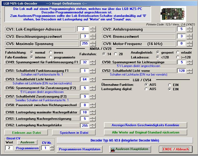The height and width of the screenshot is (156, 198).
Task: Set Übernahme-Funktion to EIN
Action: point(170,85)
